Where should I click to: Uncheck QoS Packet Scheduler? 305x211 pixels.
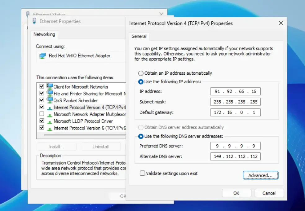[x=42, y=100]
